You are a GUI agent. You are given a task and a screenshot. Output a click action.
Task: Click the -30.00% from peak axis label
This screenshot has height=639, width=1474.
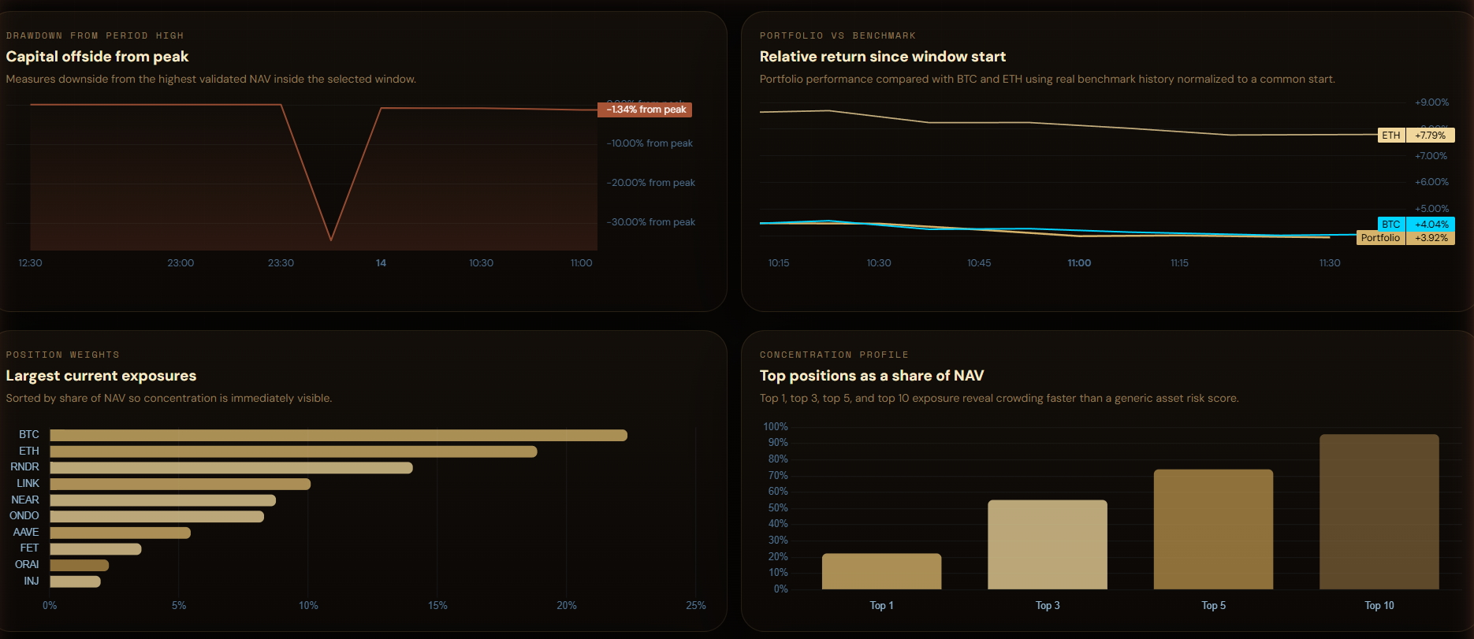pos(651,222)
